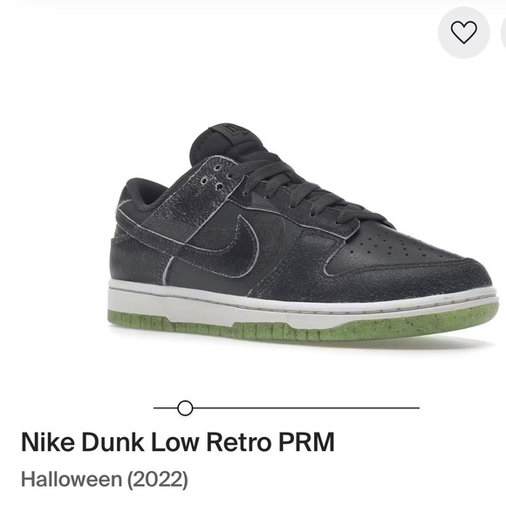Click the green speckled outsole of the sneaker
This screenshot has height=506, width=506.
[x=300, y=325]
